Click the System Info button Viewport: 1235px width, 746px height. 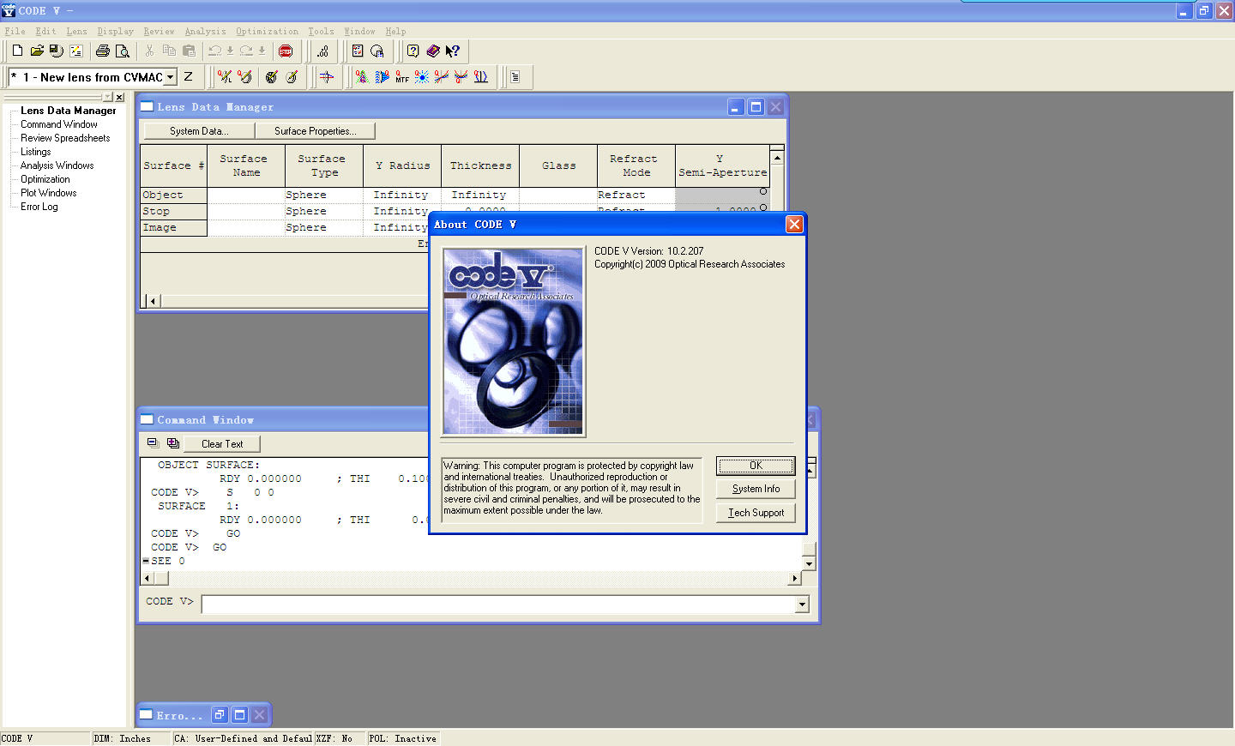coord(756,489)
